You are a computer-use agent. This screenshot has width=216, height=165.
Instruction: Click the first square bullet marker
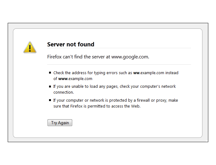(x=50, y=73)
